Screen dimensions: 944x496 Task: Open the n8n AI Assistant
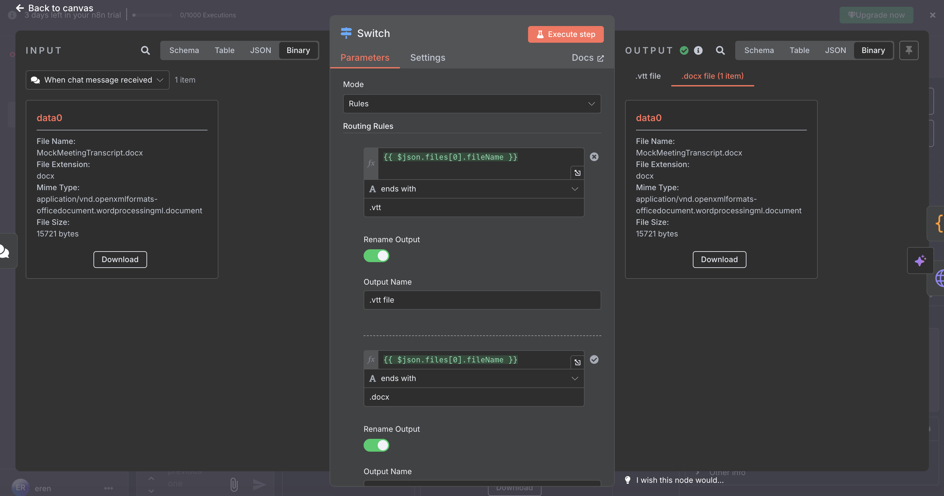[920, 261]
